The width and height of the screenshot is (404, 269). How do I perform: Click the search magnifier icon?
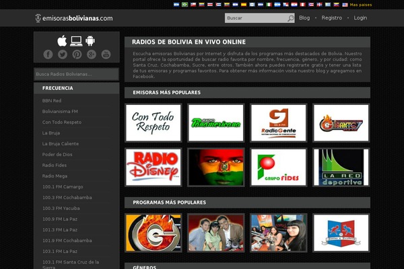click(291, 18)
